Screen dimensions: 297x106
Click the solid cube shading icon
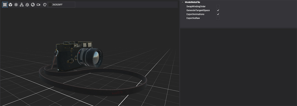tap(11, 5)
